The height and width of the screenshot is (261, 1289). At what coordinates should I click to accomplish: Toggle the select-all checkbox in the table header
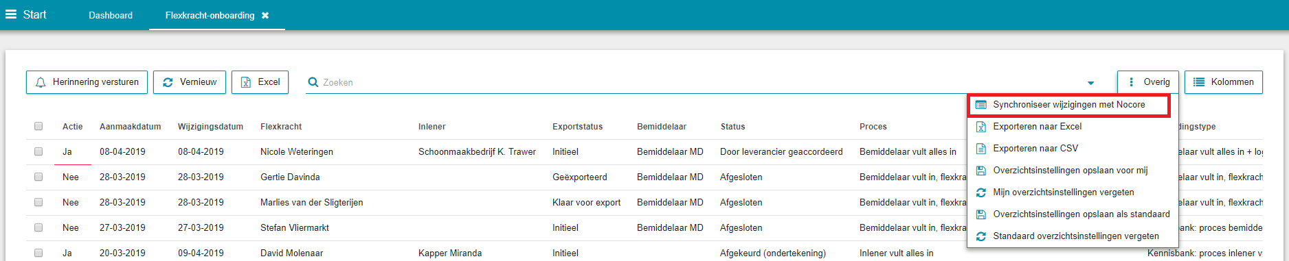tap(38, 126)
